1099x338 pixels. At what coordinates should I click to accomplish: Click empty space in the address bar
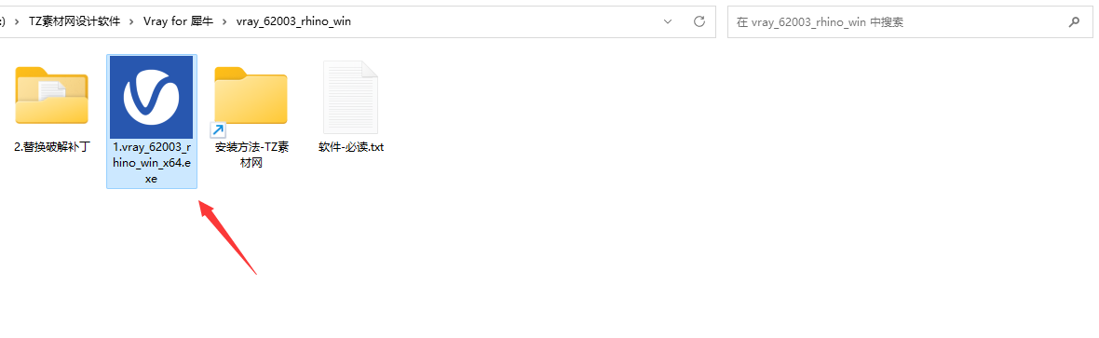pyautogui.click(x=505, y=21)
